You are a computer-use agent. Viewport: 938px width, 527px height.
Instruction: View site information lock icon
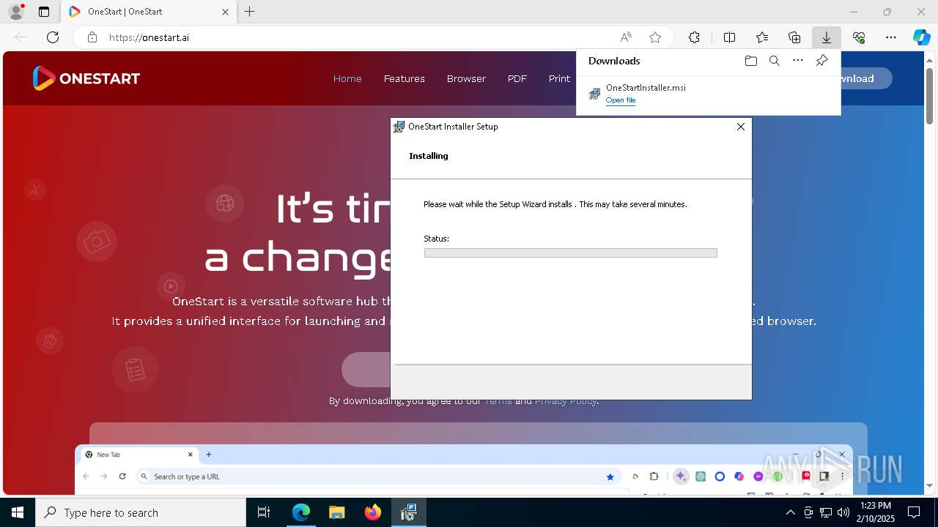click(x=92, y=37)
